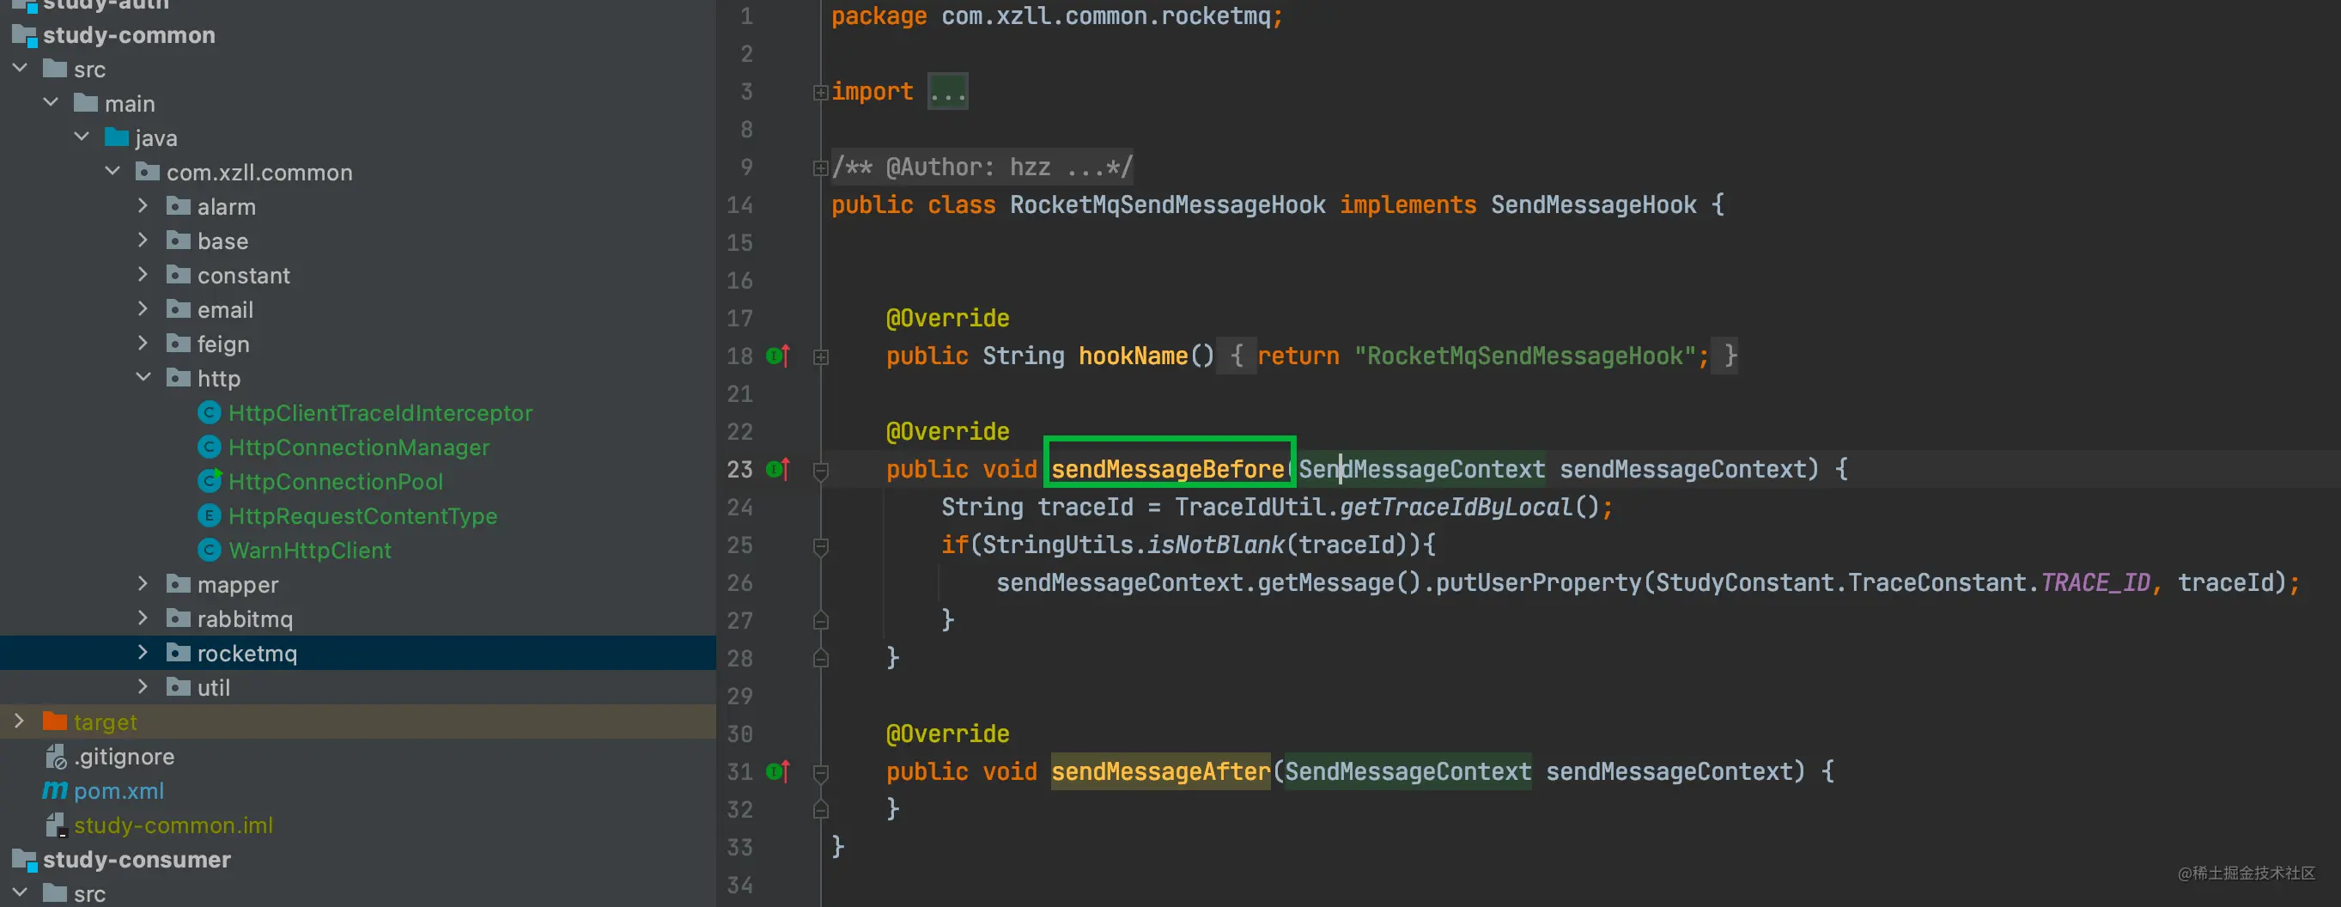Click the sendMessageBefore method name

tap(1168, 469)
